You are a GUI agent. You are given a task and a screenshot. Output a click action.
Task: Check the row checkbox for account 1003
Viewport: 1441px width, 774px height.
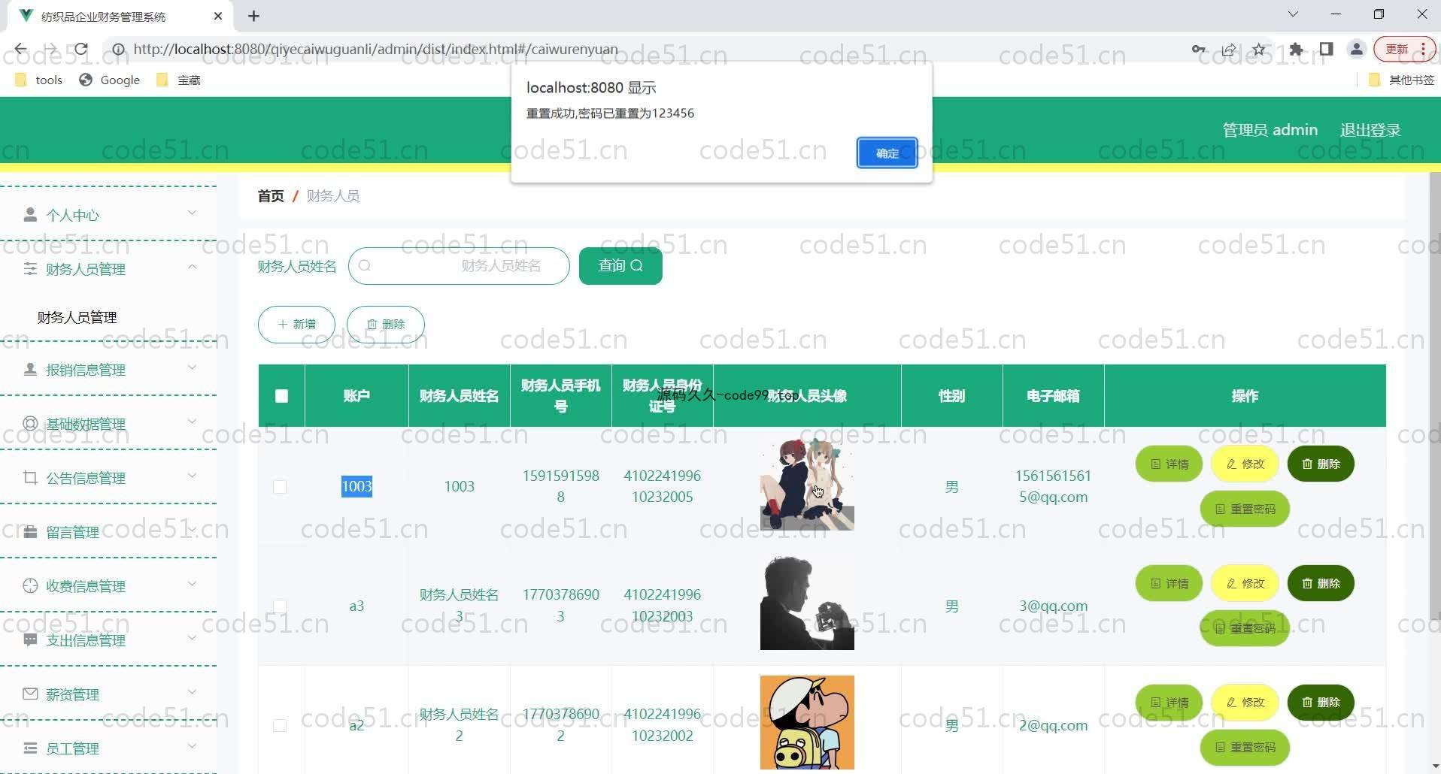coord(280,487)
